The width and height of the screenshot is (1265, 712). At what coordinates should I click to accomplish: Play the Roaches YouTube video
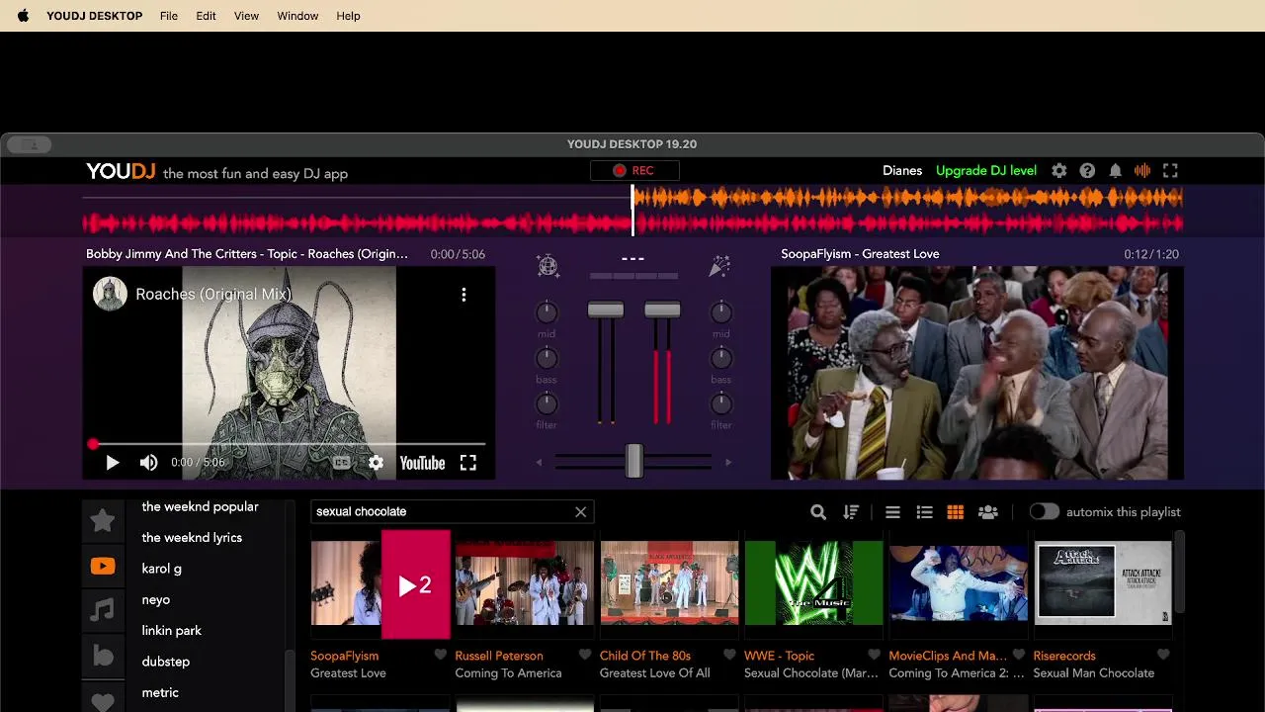click(112, 463)
